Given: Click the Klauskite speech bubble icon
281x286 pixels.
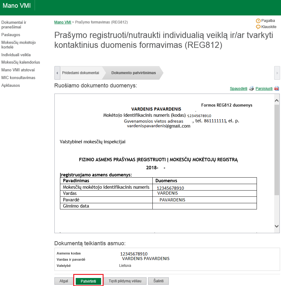Looking at the screenshot, I should pos(258,27).
